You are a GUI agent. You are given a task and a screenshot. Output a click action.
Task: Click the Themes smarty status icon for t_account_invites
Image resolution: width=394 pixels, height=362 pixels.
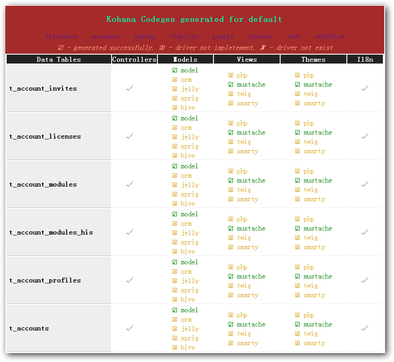(298, 103)
